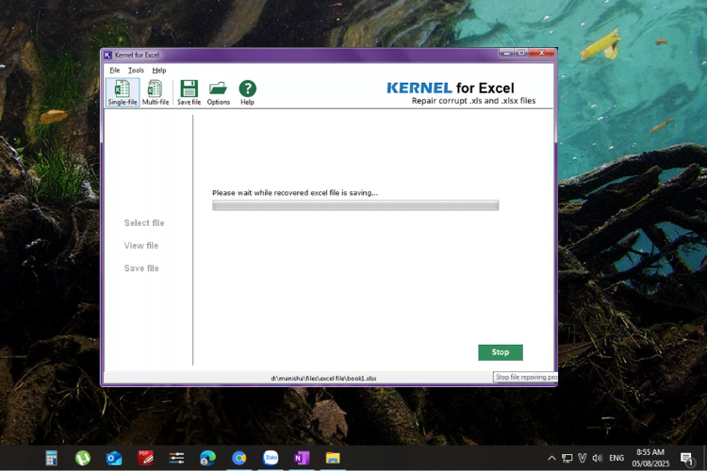Open Outlook from the taskbar
The image size is (707, 471).
coord(114,459)
